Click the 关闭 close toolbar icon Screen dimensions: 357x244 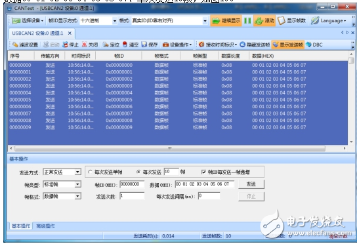(x=90, y=45)
